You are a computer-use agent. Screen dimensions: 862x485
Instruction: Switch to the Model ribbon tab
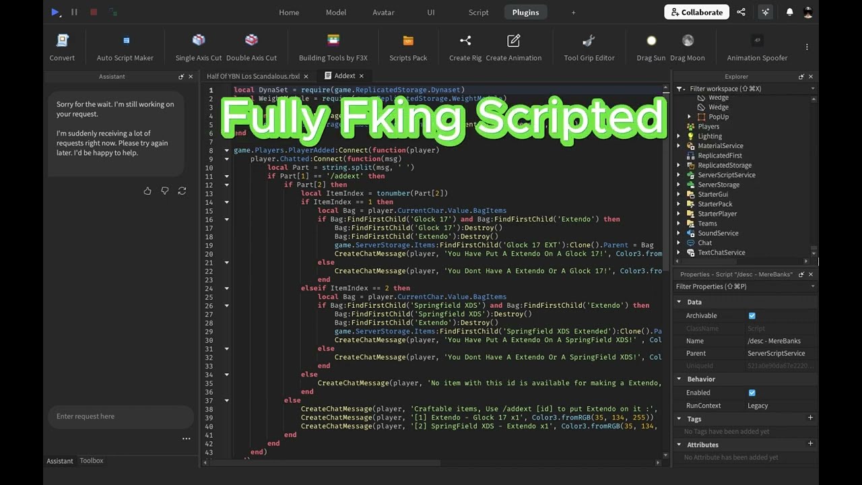coord(336,12)
